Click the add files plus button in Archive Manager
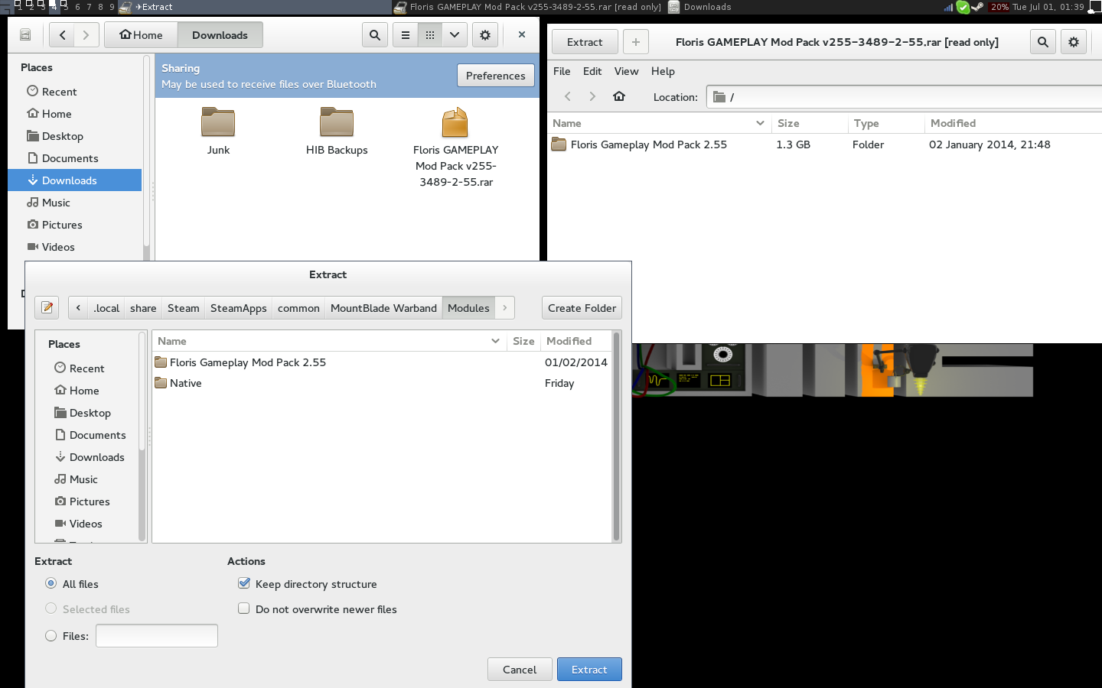This screenshot has height=688, width=1102. coord(636,42)
